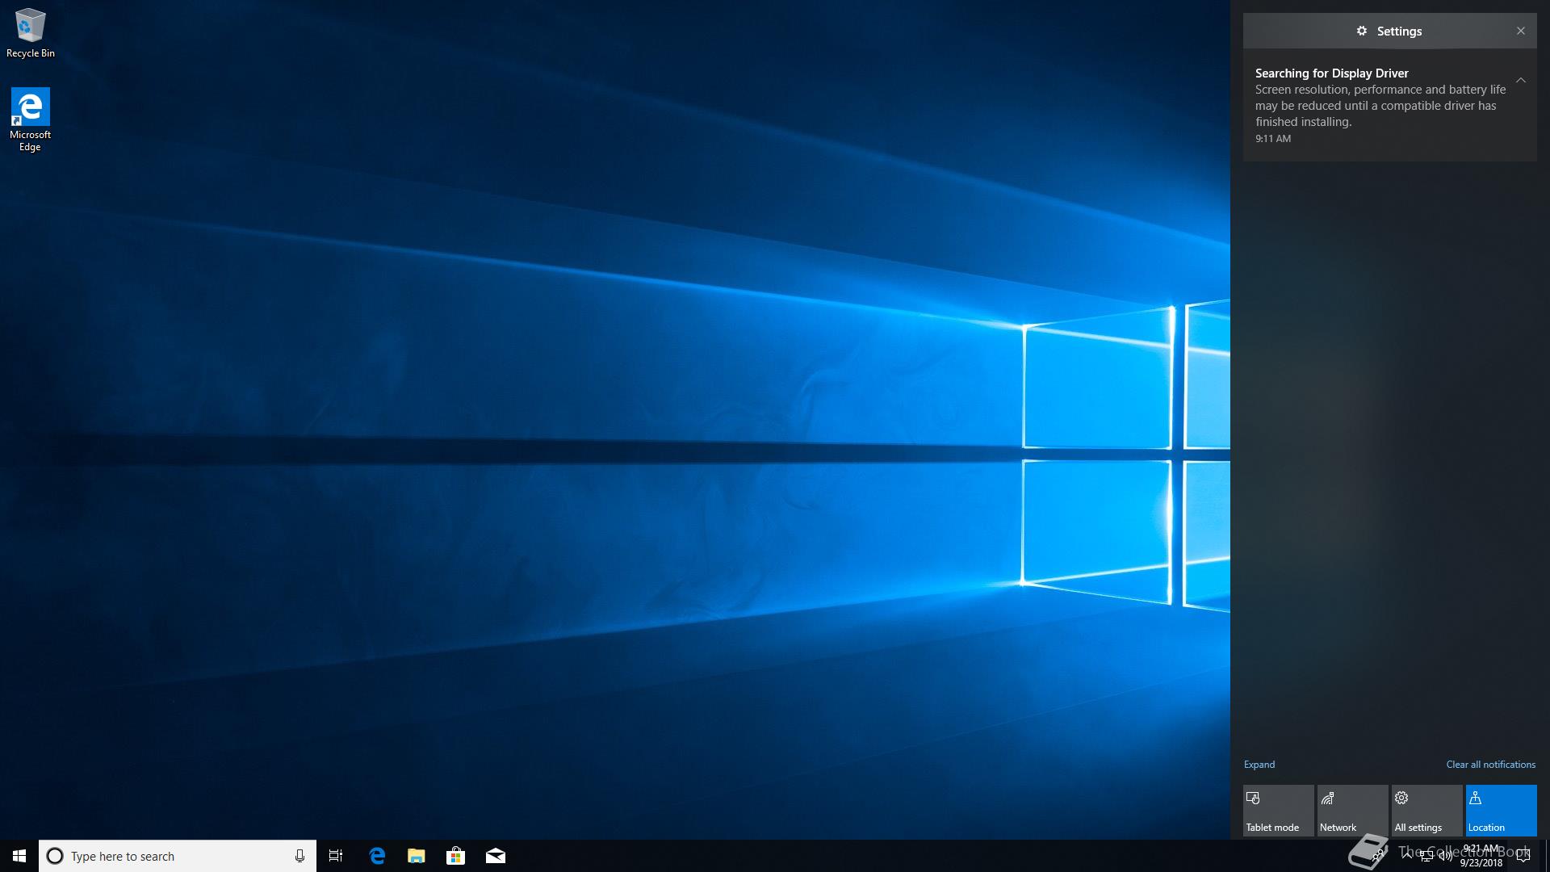1550x872 pixels.
Task: Select the Microsoft Edge desktop shortcut
Action: point(30,119)
